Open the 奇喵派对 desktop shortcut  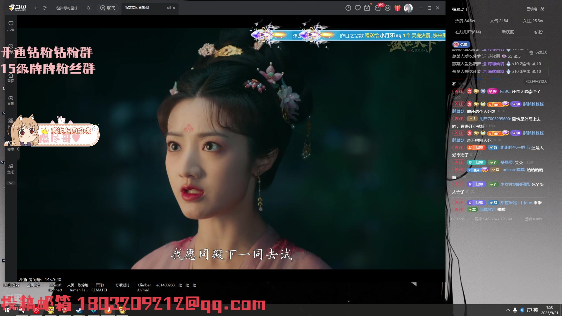tap(122, 285)
